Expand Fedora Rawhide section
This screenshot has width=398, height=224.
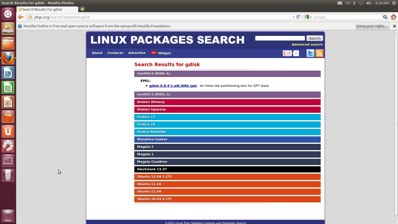coord(227,132)
